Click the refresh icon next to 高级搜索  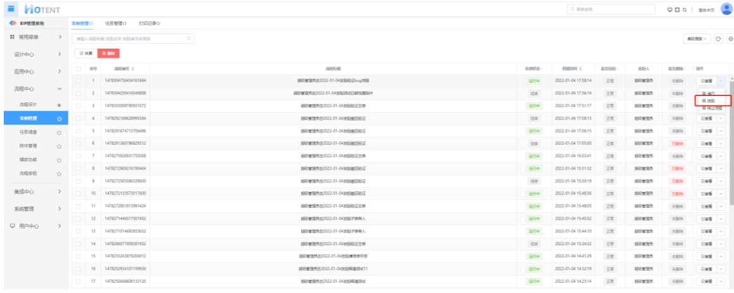719,39
